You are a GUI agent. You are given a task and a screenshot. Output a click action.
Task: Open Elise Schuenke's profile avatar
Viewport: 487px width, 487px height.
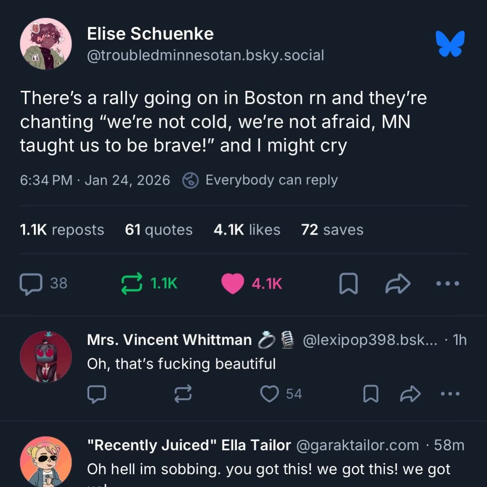(45, 44)
